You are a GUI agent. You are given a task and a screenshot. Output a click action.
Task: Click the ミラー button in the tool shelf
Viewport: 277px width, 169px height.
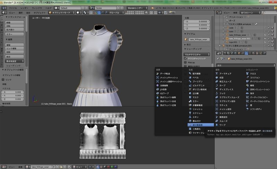[15, 35]
